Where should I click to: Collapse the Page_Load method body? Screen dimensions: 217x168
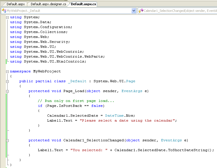(7, 91)
